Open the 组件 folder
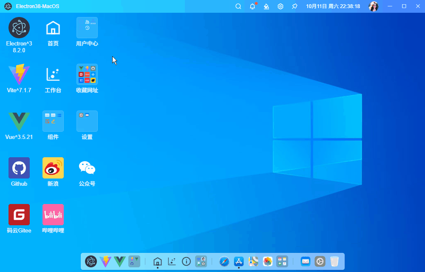The image size is (425, 272). pos(53,121)
